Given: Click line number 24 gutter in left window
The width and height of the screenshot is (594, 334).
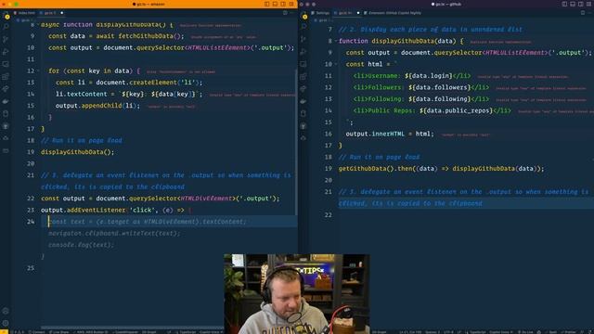Looking at the screenshot, I should 31,222.
